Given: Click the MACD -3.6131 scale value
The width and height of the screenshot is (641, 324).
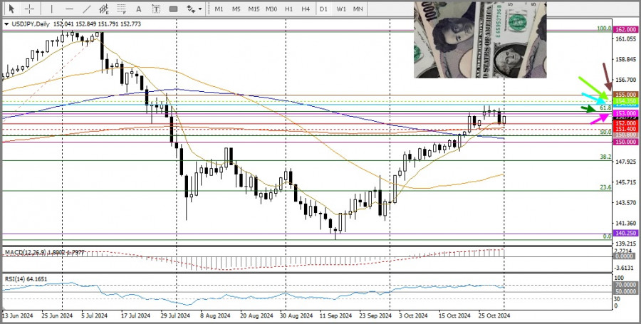Looking at the screenshot, I should click(x=625, y=268).
